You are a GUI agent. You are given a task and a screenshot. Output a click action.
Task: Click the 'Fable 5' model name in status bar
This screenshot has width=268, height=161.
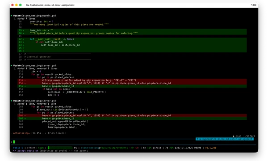pos(18,148)
